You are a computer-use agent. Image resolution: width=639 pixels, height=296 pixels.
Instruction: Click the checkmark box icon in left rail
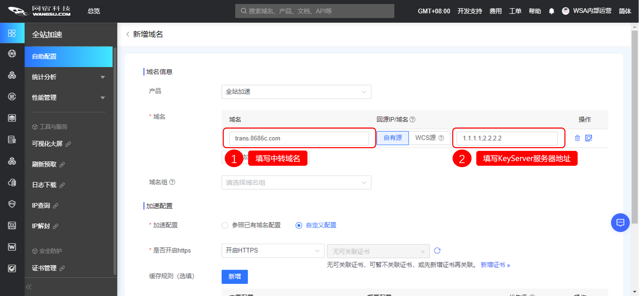[x=12, y=269]
